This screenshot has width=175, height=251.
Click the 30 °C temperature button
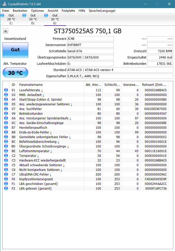[15, 73]
